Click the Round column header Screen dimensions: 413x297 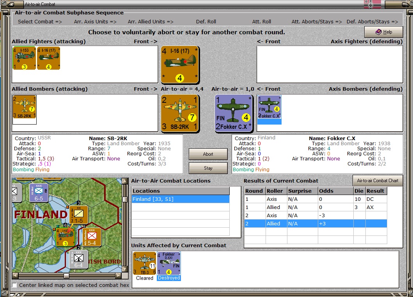[255, 191]
